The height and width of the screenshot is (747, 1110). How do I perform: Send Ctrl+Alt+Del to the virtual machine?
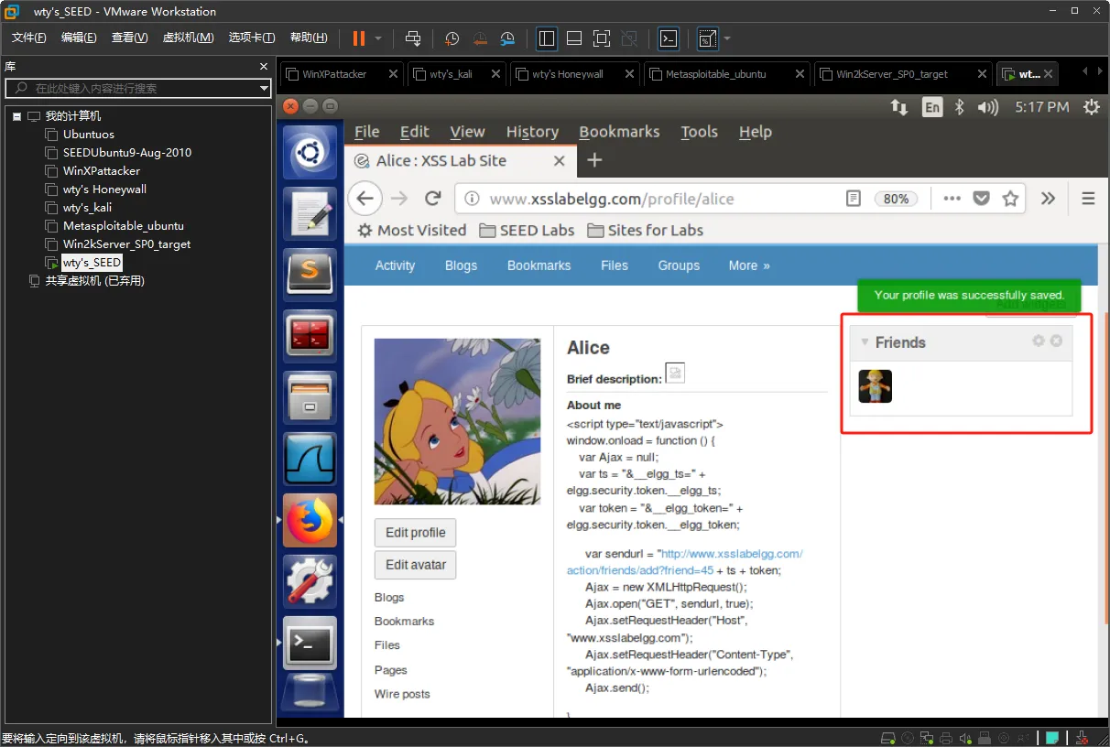click(x=413, y=38)
